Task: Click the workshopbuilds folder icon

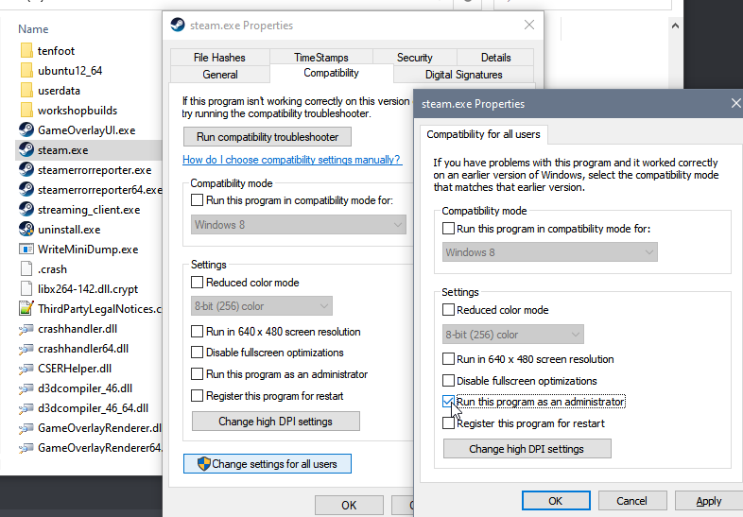Action: (26, 111)
